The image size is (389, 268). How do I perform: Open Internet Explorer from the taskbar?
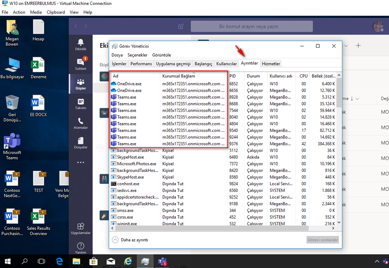click(128, 261)
